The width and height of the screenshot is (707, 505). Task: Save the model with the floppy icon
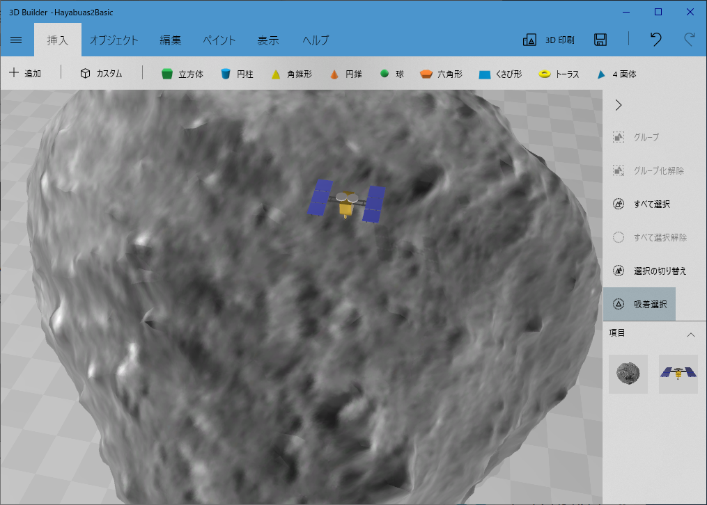(x=600, y=40)
